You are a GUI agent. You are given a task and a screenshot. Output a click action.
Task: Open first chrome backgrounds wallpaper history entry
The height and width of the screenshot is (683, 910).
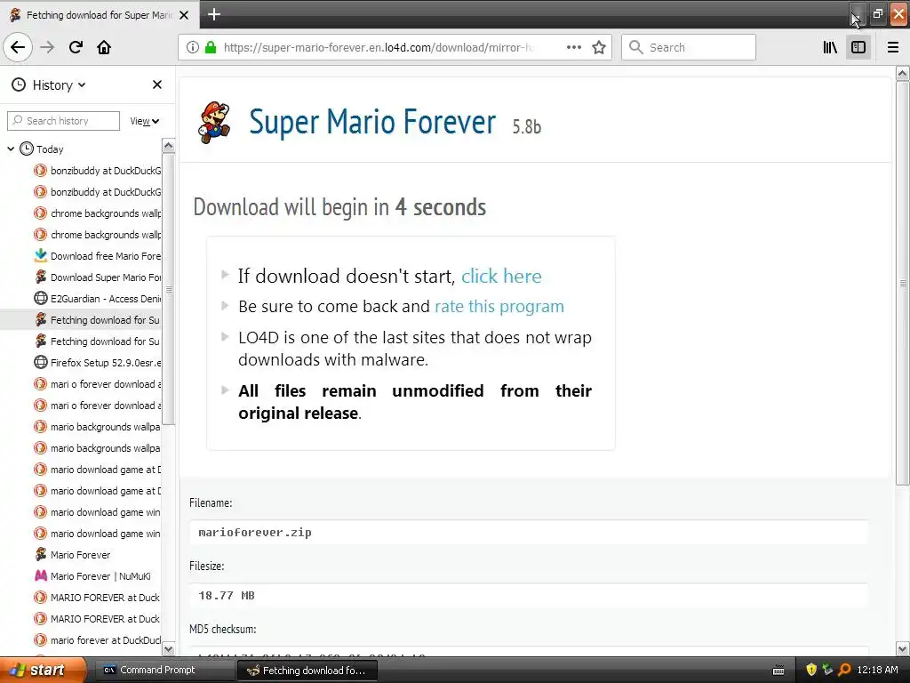pos(98,213)
